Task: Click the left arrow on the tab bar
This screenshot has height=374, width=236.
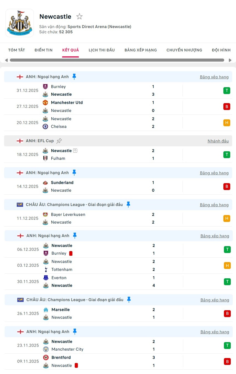Action: pyautogui.click(x=6, y=60)
